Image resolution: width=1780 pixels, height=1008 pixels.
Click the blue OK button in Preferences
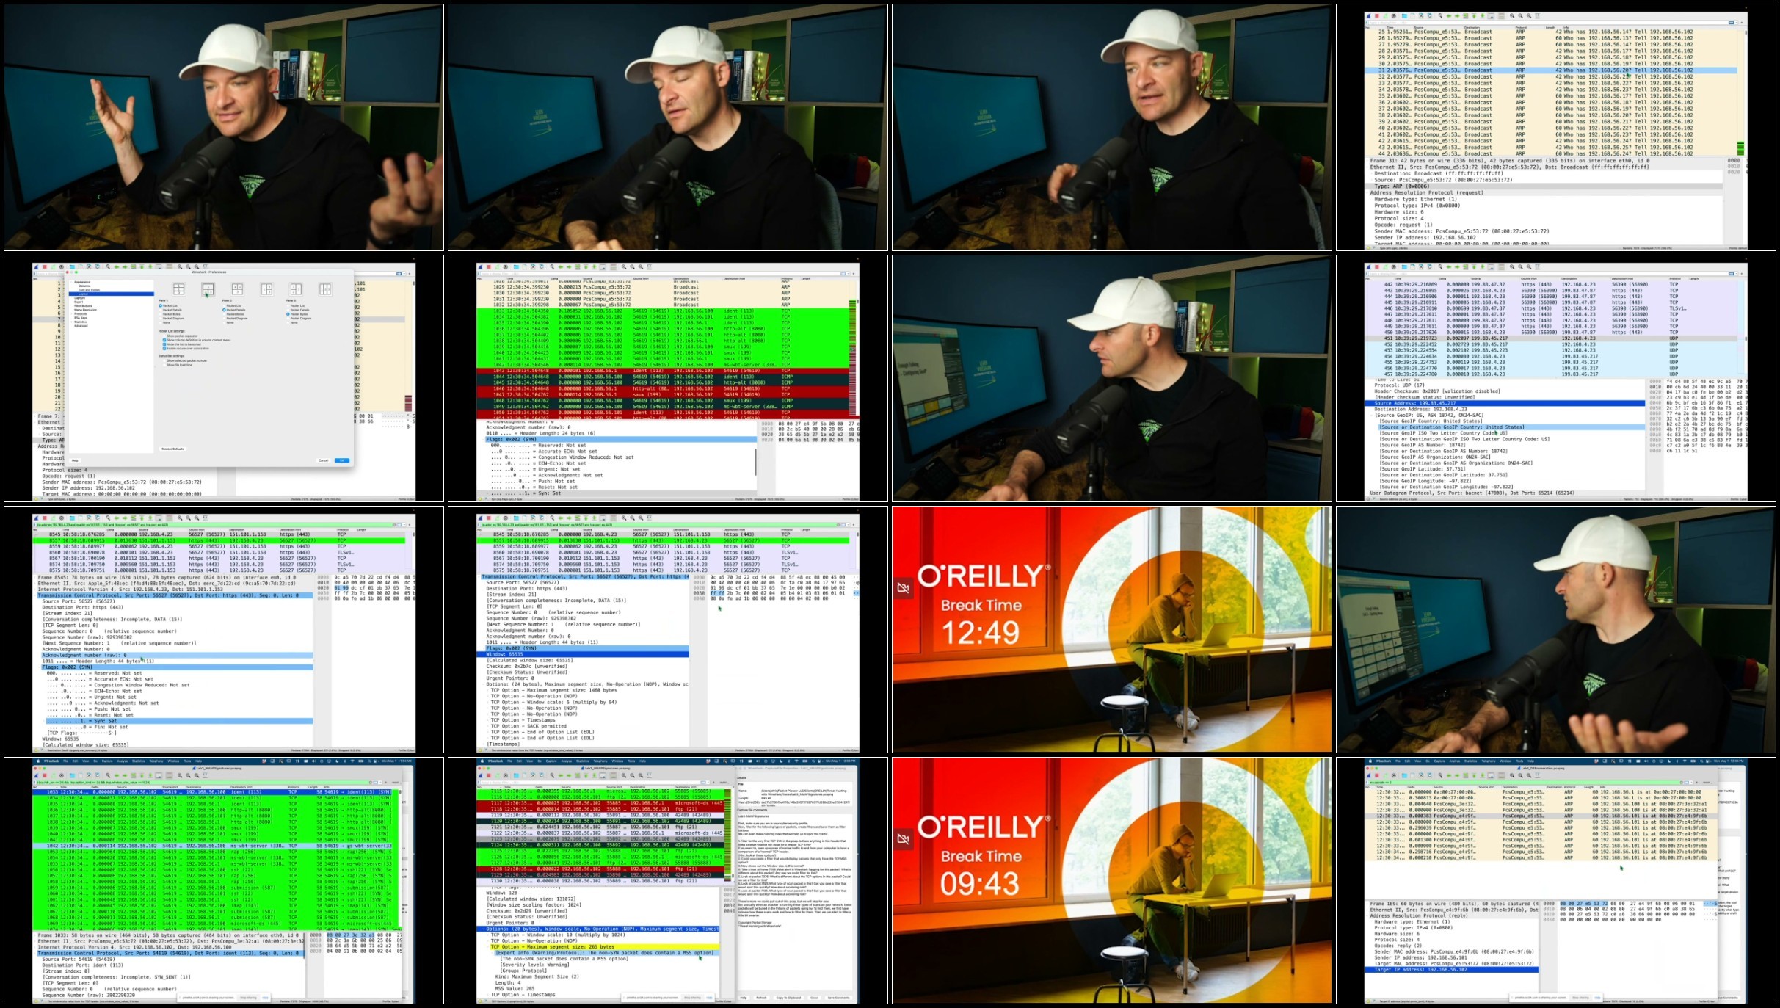coord(341,460)
